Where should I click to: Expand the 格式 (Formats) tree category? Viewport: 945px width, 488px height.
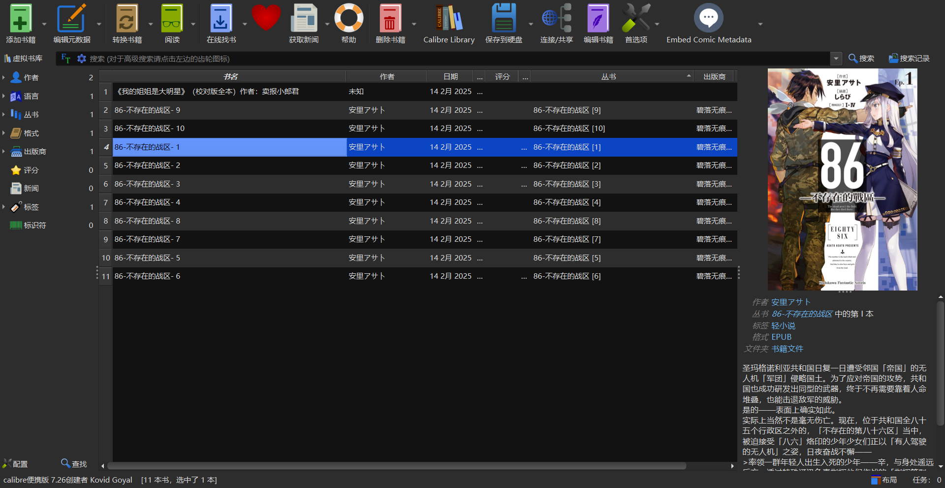[3, 133]
